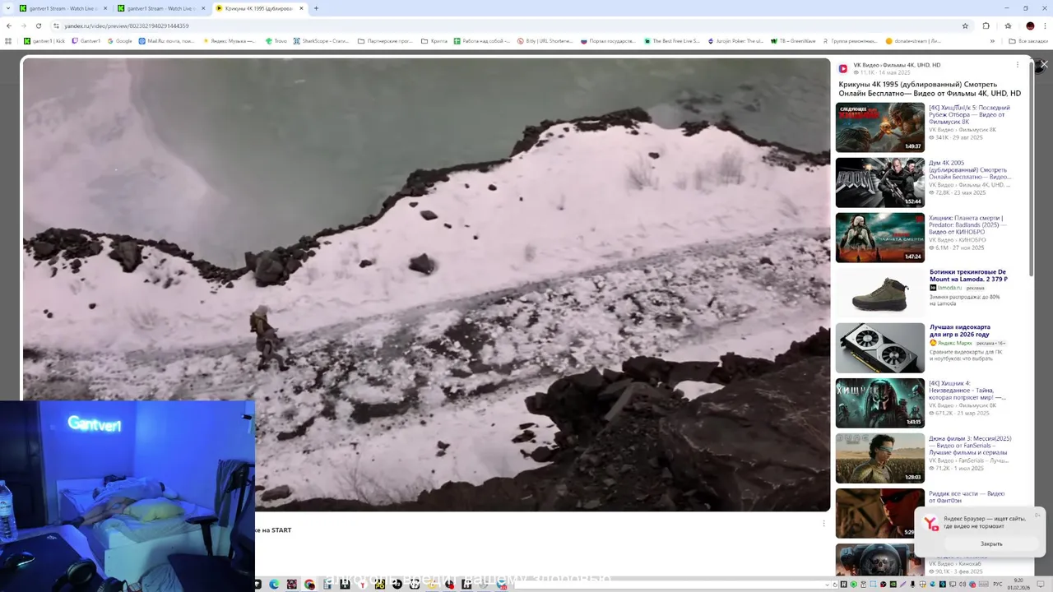Select the Крикуны 4K 1995 browser tab
Viewport: 1053px width, 592px height.
point(258,8)
